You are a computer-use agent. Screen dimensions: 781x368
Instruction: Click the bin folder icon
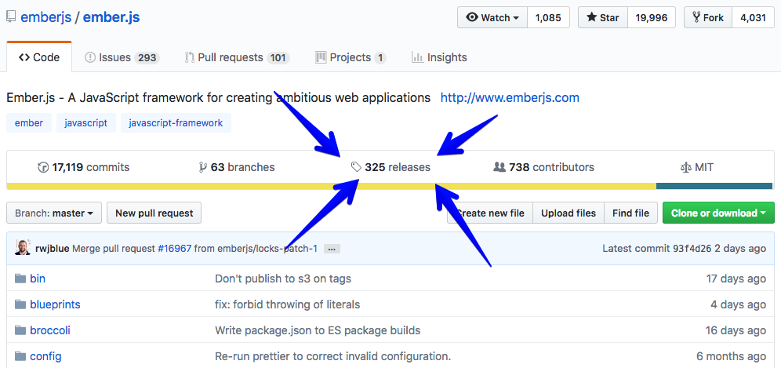[20, 279]
